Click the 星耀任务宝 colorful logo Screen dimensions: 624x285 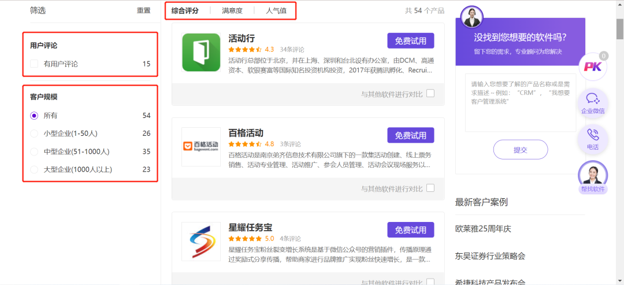click(201, 242)
